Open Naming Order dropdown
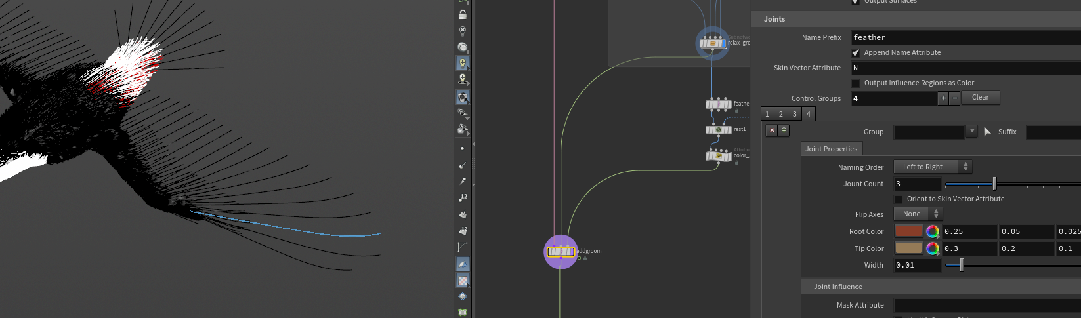Image resolution: width=1081 pixels, height=318 pixels. pos(933,167)
